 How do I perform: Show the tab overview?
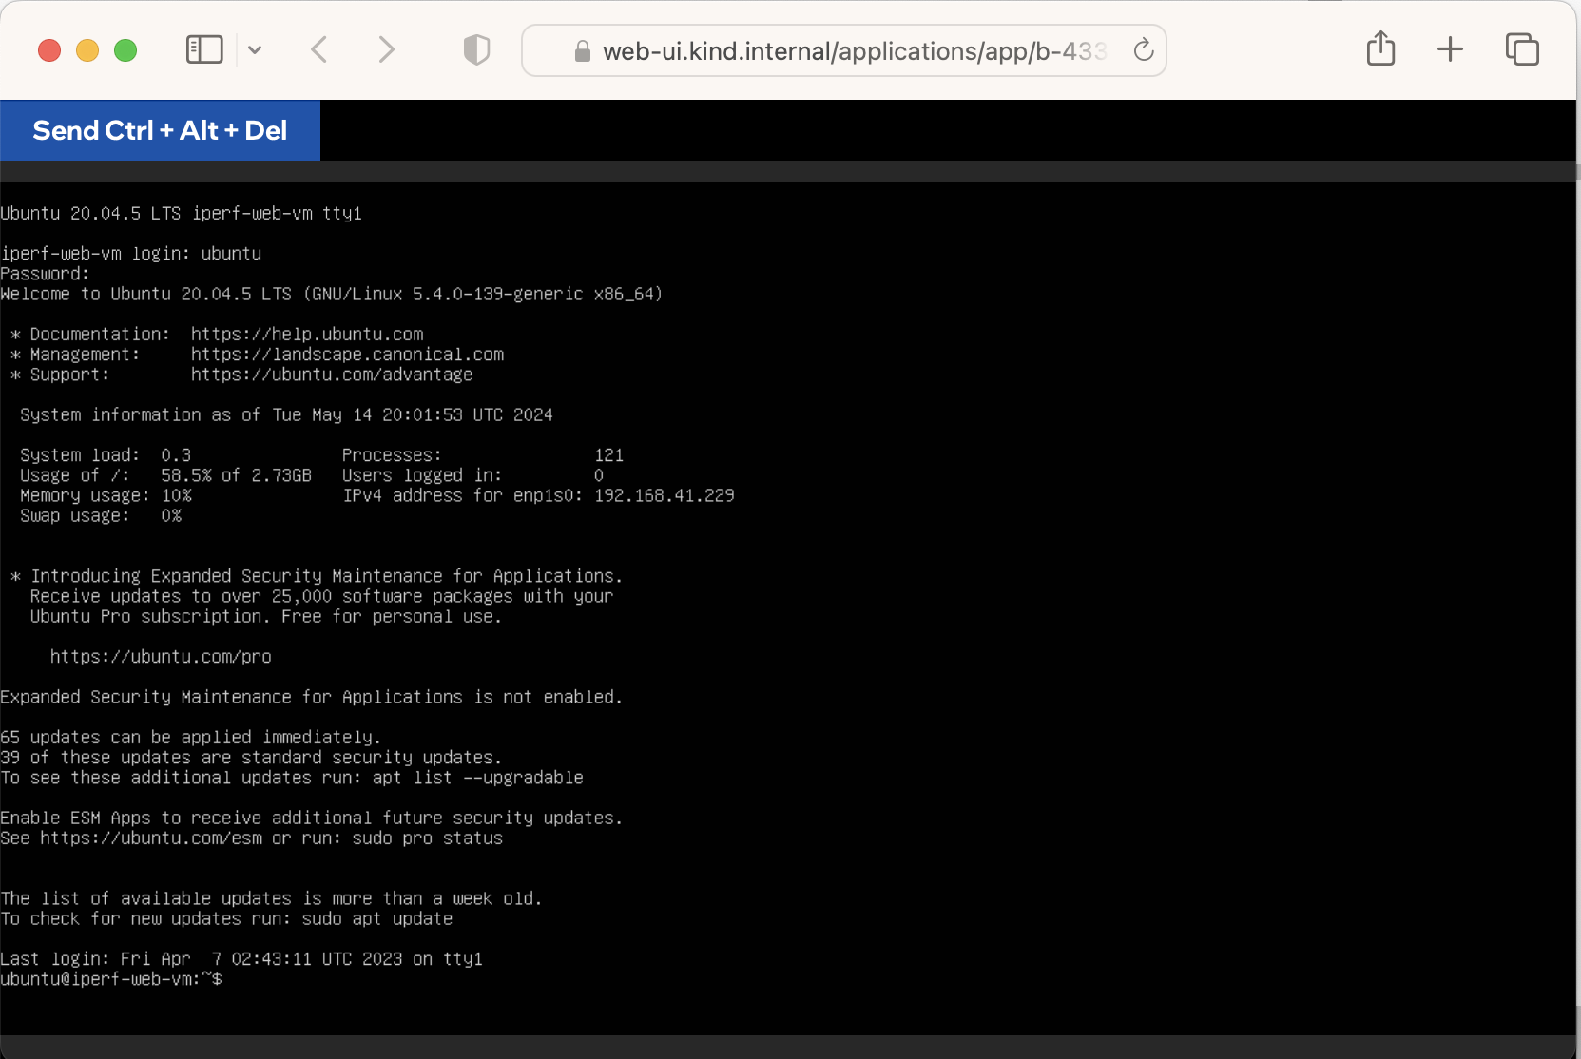coord(1521,49)
